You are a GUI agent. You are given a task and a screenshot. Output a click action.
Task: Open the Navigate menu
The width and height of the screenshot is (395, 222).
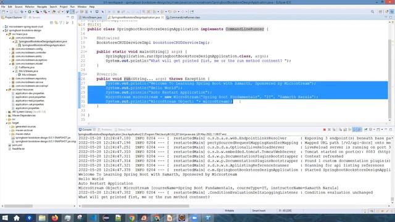tap(42, 7)
